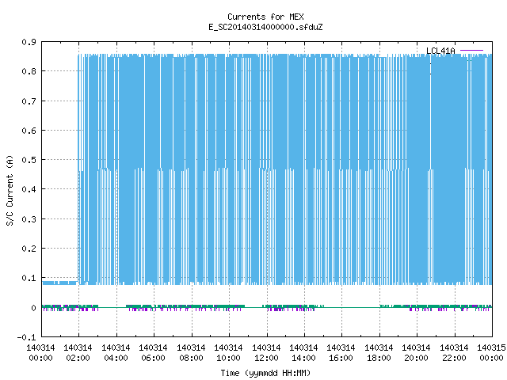Click the low blue current trace before 02:00

coord(60,283)
